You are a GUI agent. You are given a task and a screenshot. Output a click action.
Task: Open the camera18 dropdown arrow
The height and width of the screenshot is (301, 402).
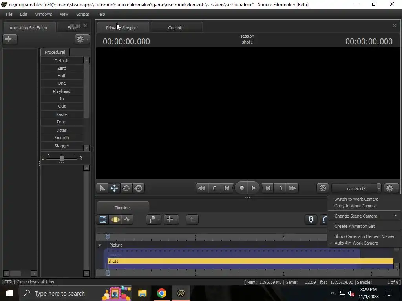click(x=379, y=189)
